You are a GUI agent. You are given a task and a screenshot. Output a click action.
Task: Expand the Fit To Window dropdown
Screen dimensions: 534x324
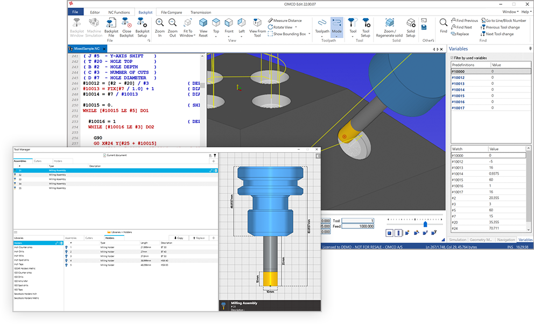pyautogui.click(x=194, y=35)
